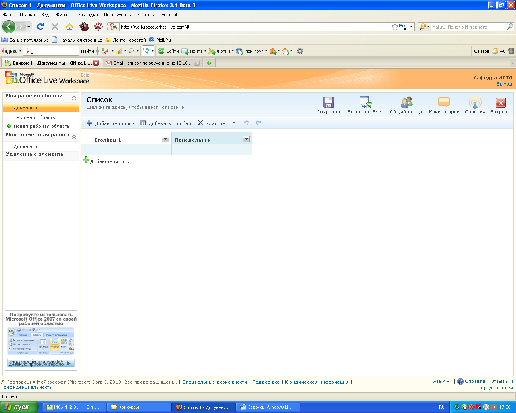Switch to Сервисы Windows Li taskbar window
The height and width of the screenshot is (413, 516).
[268, 407]
